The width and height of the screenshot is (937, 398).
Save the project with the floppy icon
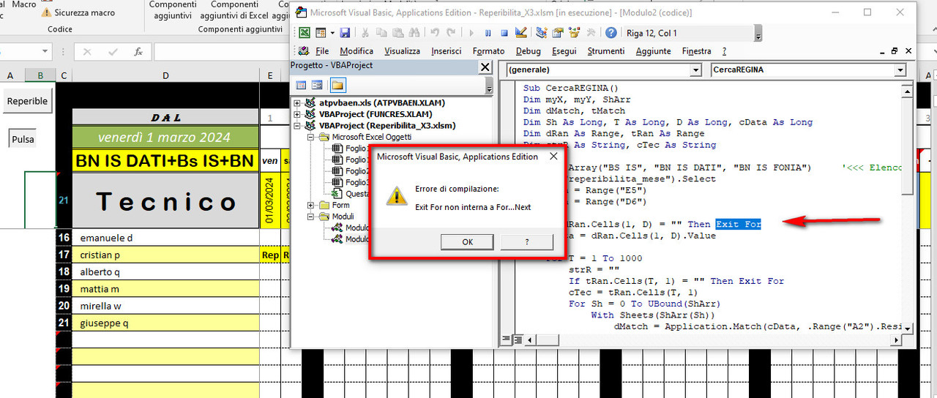point(345,33)
